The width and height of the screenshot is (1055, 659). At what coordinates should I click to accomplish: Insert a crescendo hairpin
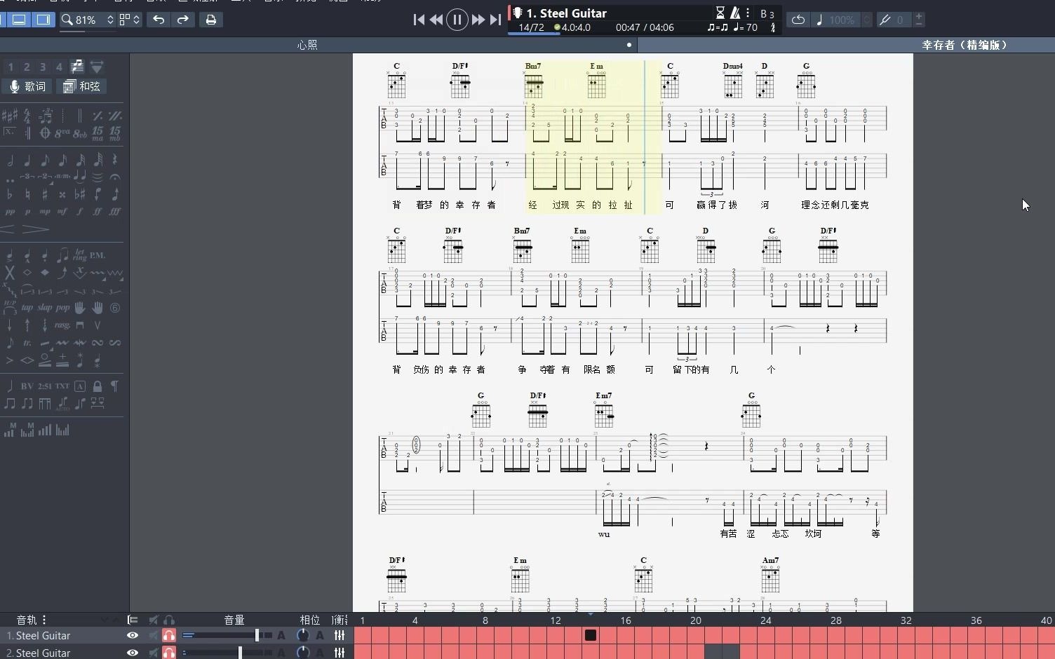(x=8, y=229)
